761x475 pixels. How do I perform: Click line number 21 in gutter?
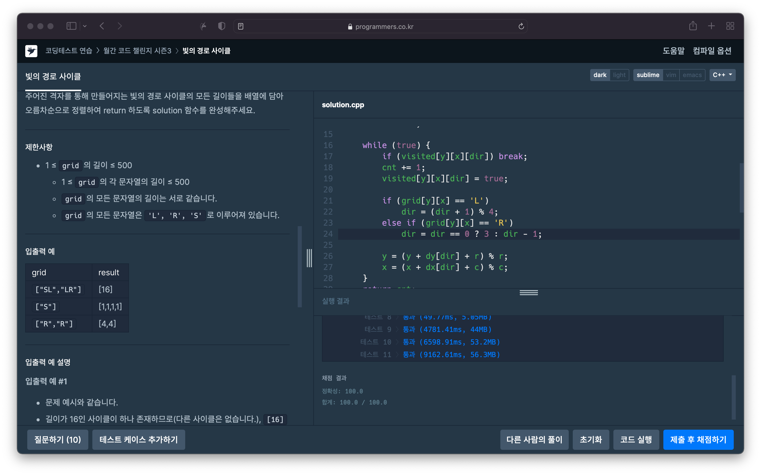pyautogui.click(x=328, y=201)
